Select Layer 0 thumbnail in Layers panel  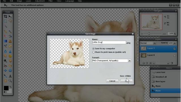click(143, 56)
